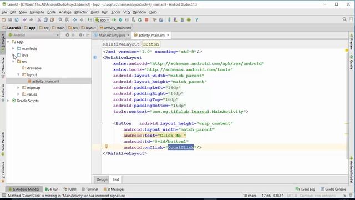Open the TODO tool window
Image resolution: width=355 pixels, height=200 pixels.
pyautogui.click(x=70, y=189)
